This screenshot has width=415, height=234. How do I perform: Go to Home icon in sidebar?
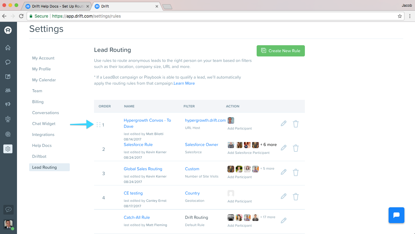[x=8, y=47]
